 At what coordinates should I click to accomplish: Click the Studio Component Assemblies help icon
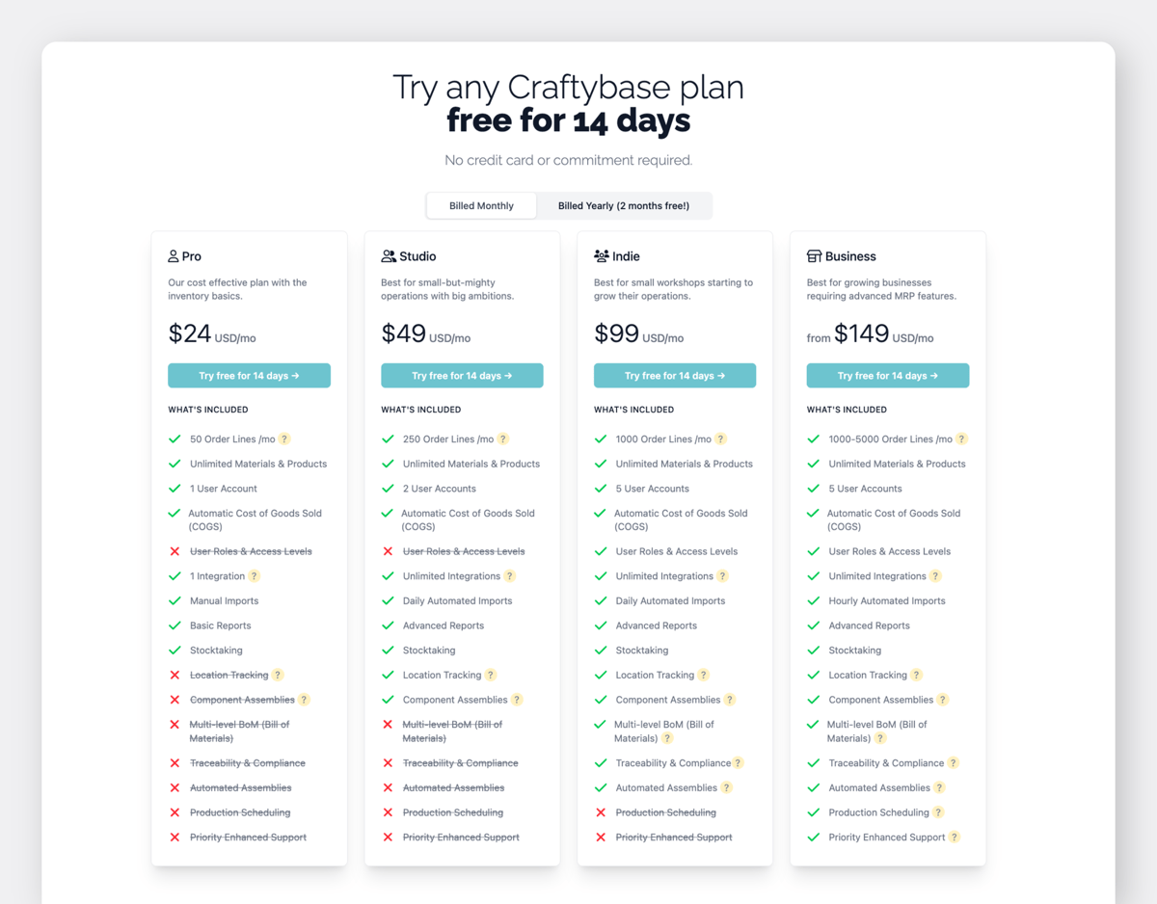pos(517,701)
